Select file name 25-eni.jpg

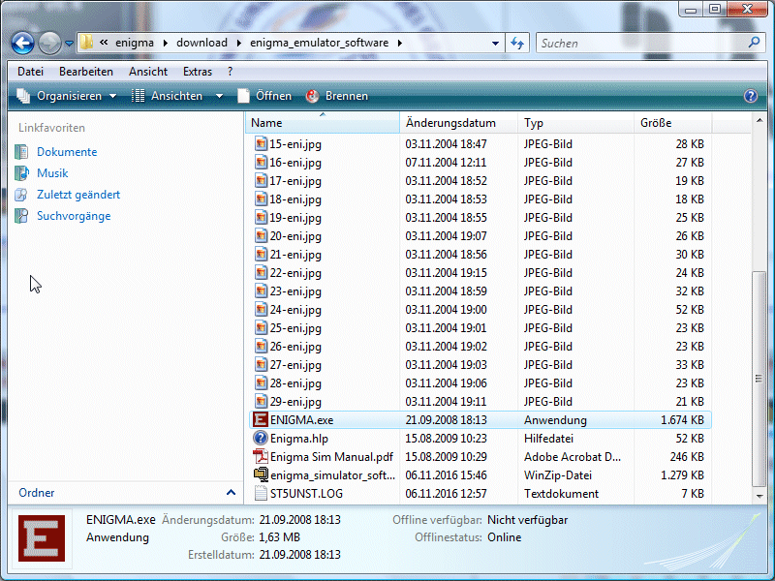coord(295,328)
